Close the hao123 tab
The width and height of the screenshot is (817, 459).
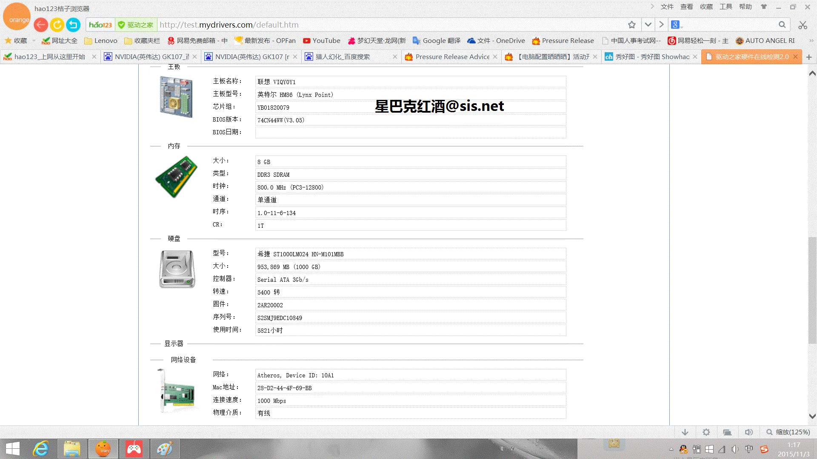click(94, 57)
